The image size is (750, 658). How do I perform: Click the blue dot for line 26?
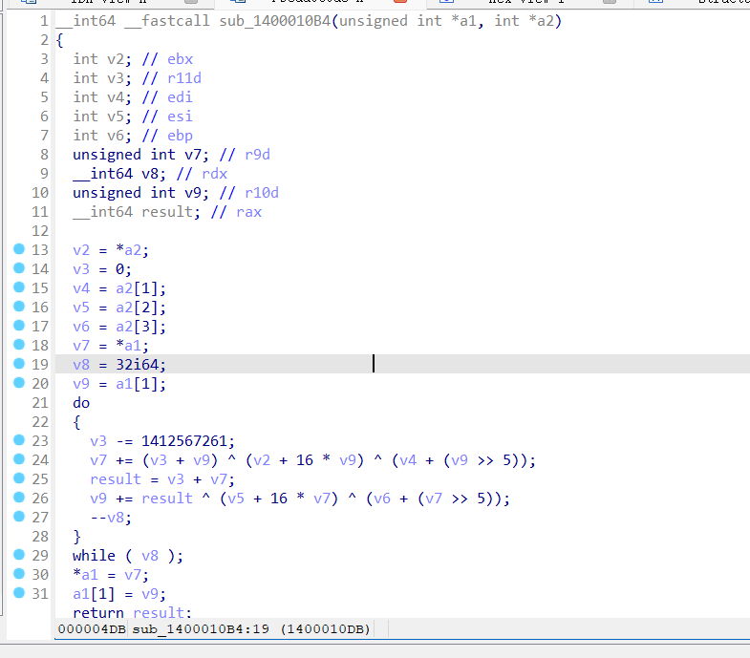pos(19,498)
